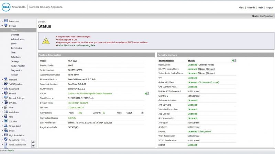Screen dimensions: 275x154
Task: Expand the Users tree arrow
Action: pos(2,131)
